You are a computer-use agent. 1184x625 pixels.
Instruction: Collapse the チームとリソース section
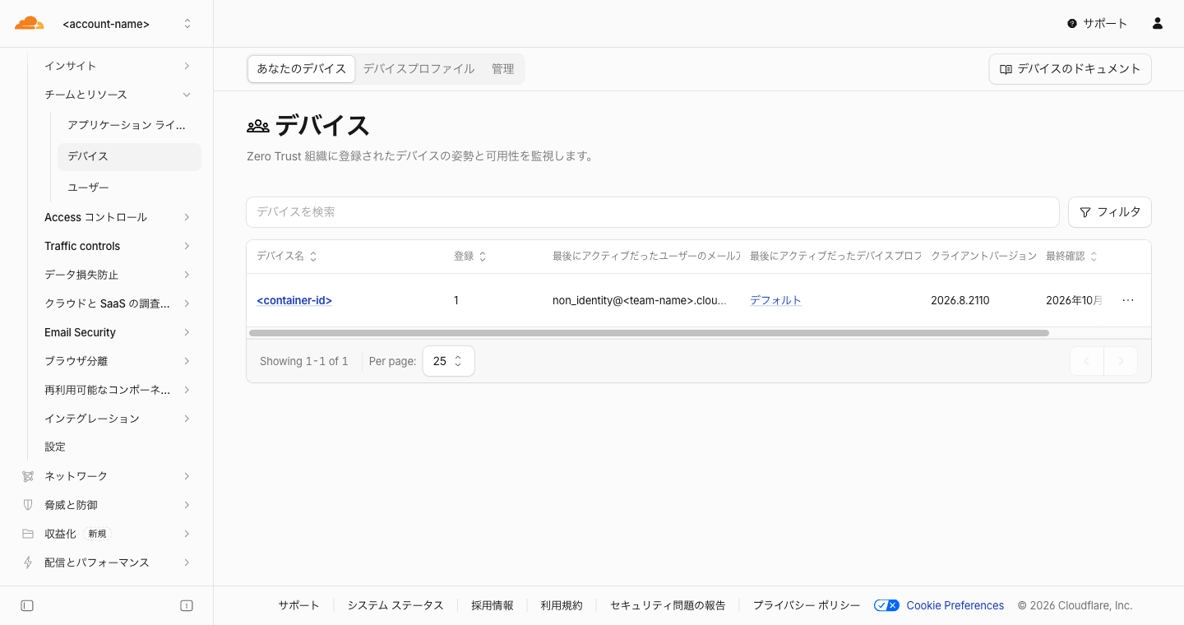pos(118,95)
